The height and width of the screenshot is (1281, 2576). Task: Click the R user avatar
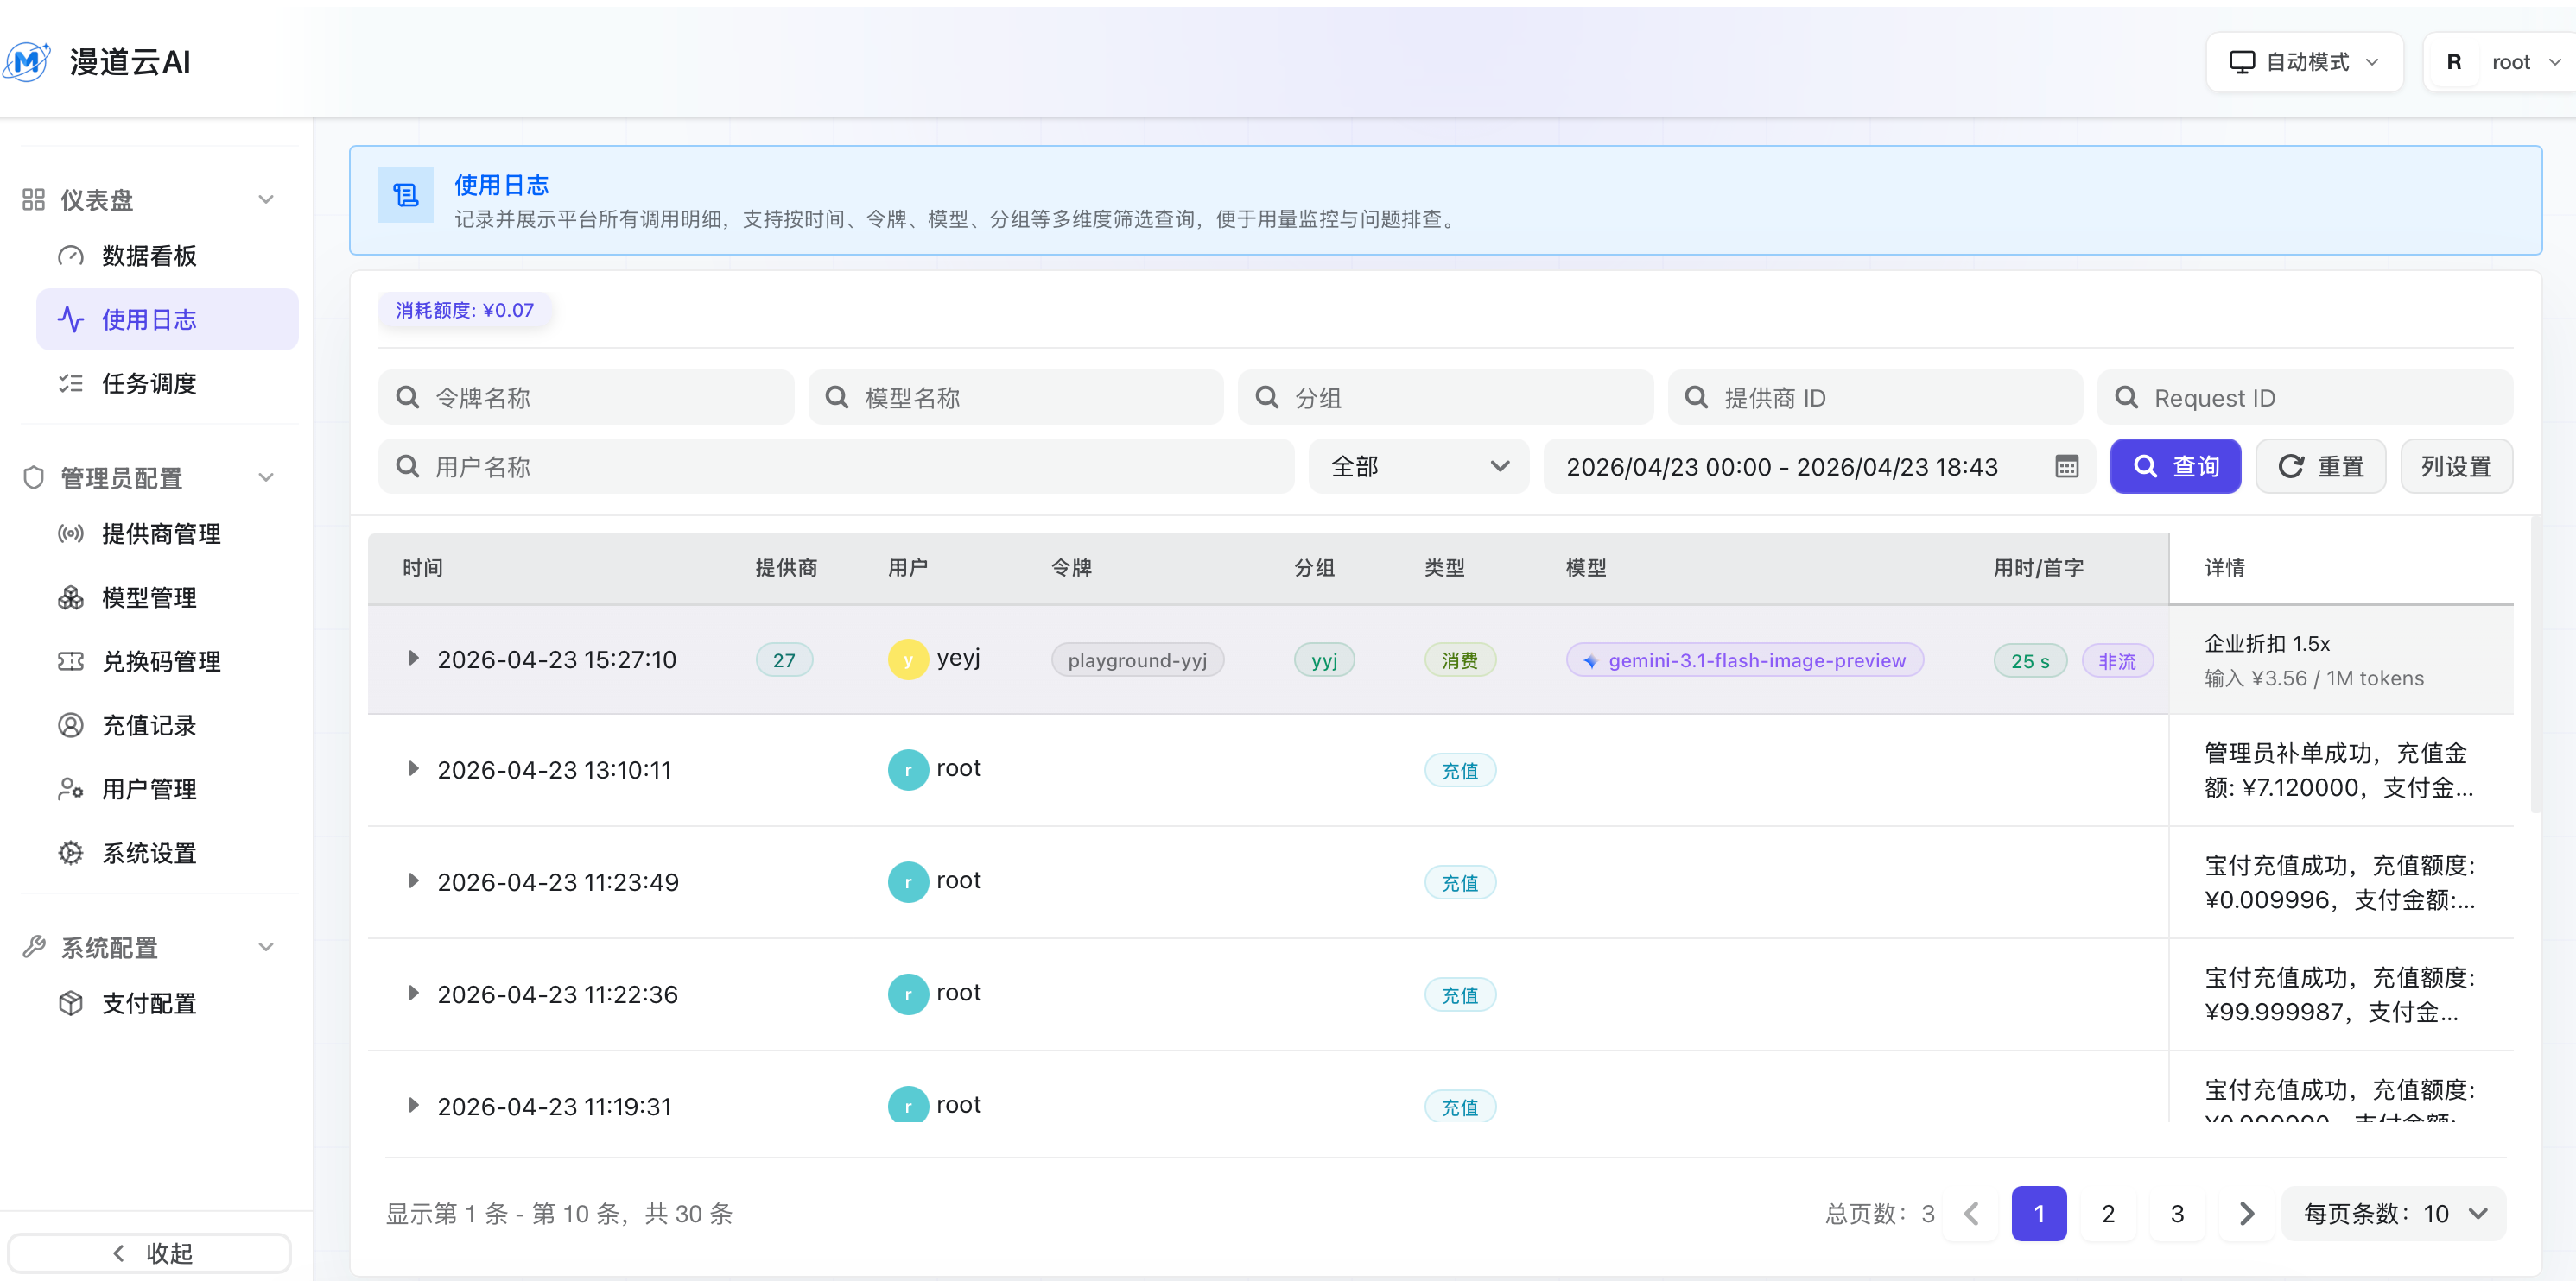2454,62
